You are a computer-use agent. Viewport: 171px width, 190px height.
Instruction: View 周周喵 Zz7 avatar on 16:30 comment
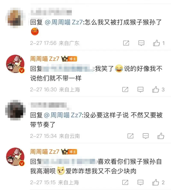tap(15, 64)
